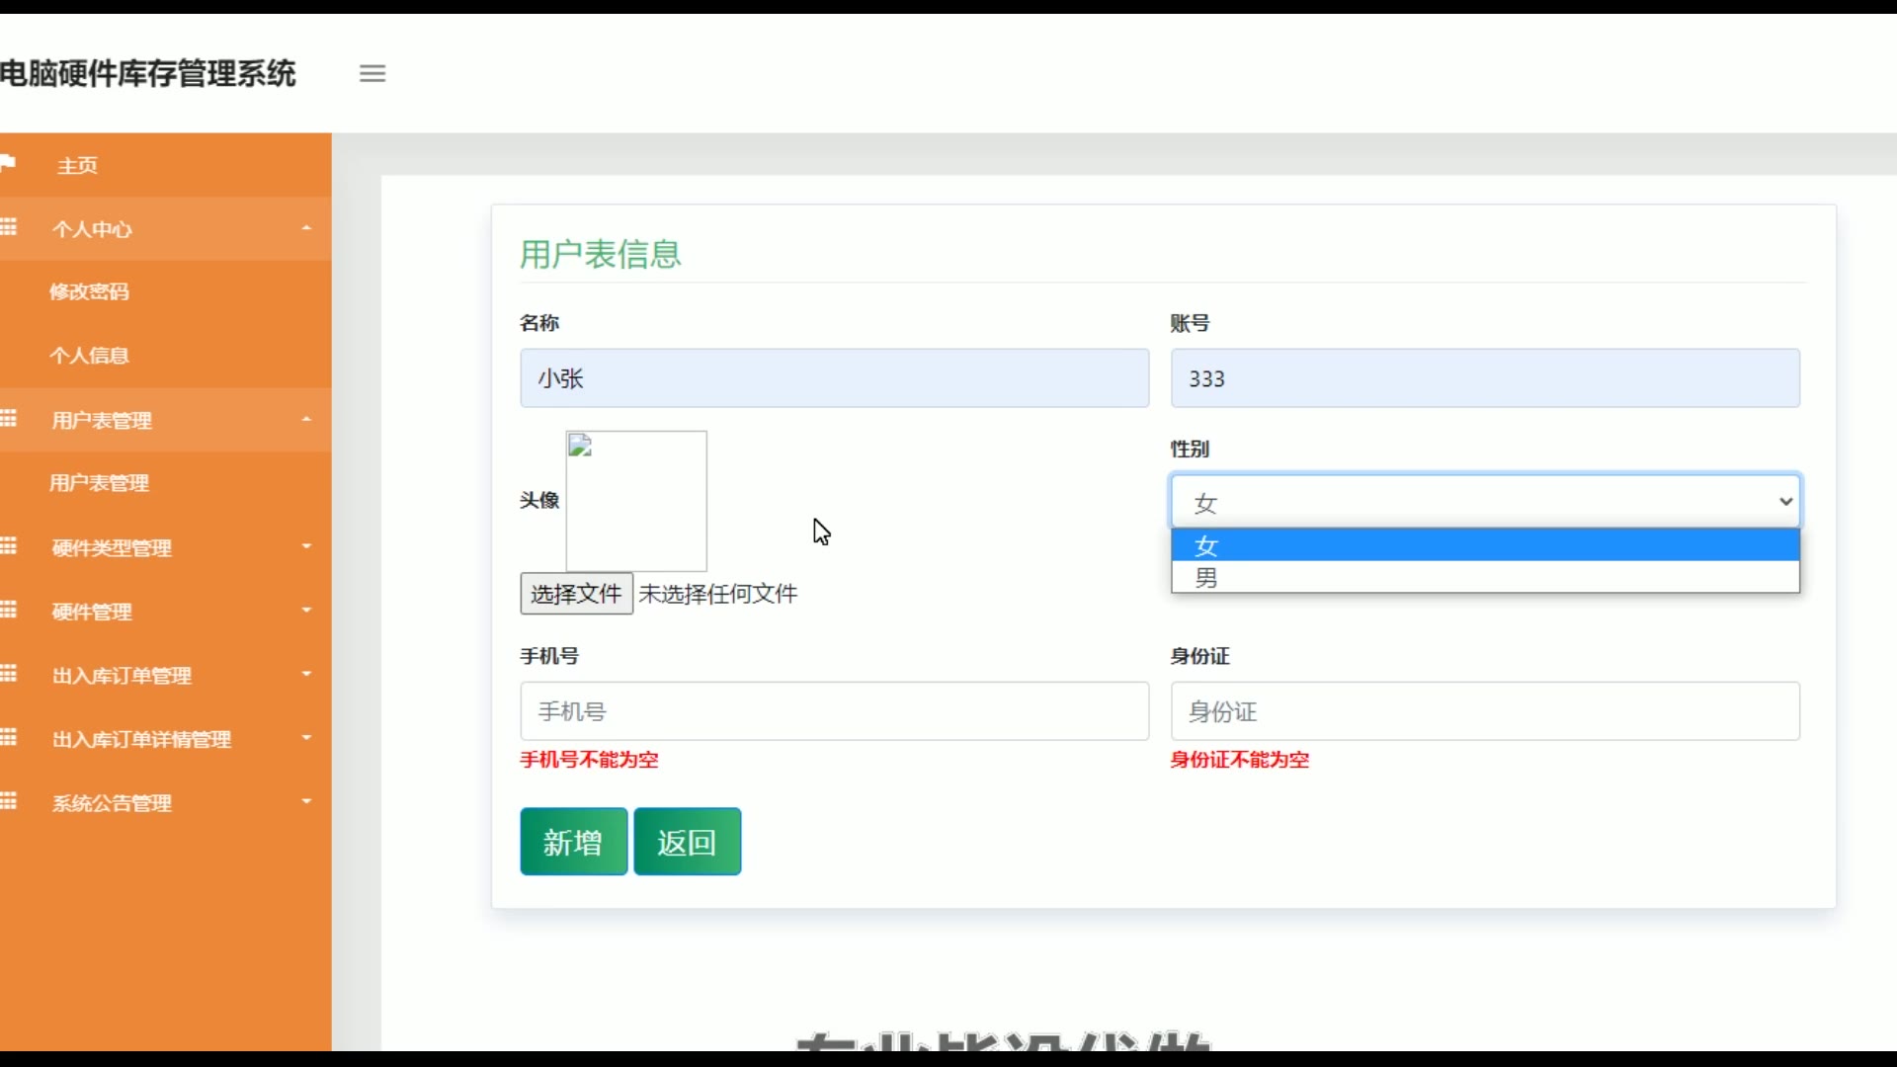
Task: Collapse the 个人中心 menu caret
Action: click(x=306, y=228)
